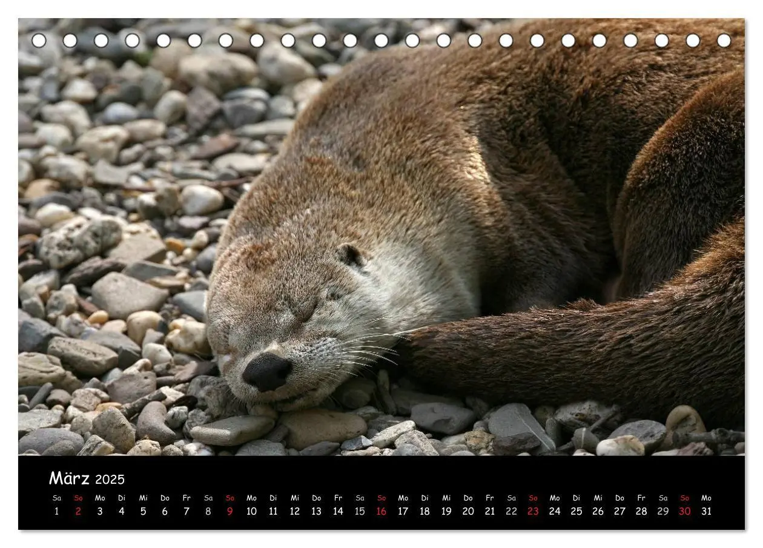Select day 20 in the calendar strip
This screenshot has height=548, width=763.
[x=468, y=511]
